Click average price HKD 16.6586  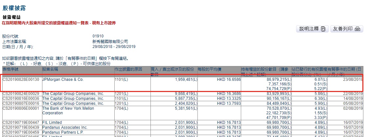229,80
